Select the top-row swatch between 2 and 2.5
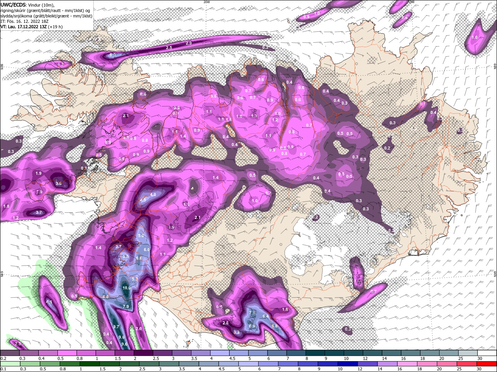 143,353
